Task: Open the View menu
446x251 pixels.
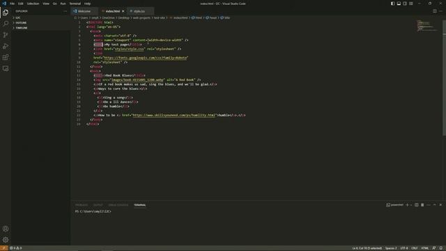Action: point(46,3)
